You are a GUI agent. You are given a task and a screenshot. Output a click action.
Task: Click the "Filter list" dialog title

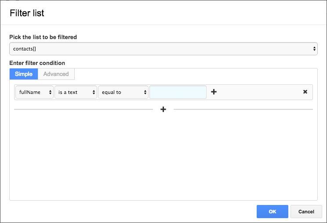click(x=27, y=13)
